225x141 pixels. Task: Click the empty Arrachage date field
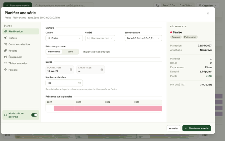tap(91, 70)
